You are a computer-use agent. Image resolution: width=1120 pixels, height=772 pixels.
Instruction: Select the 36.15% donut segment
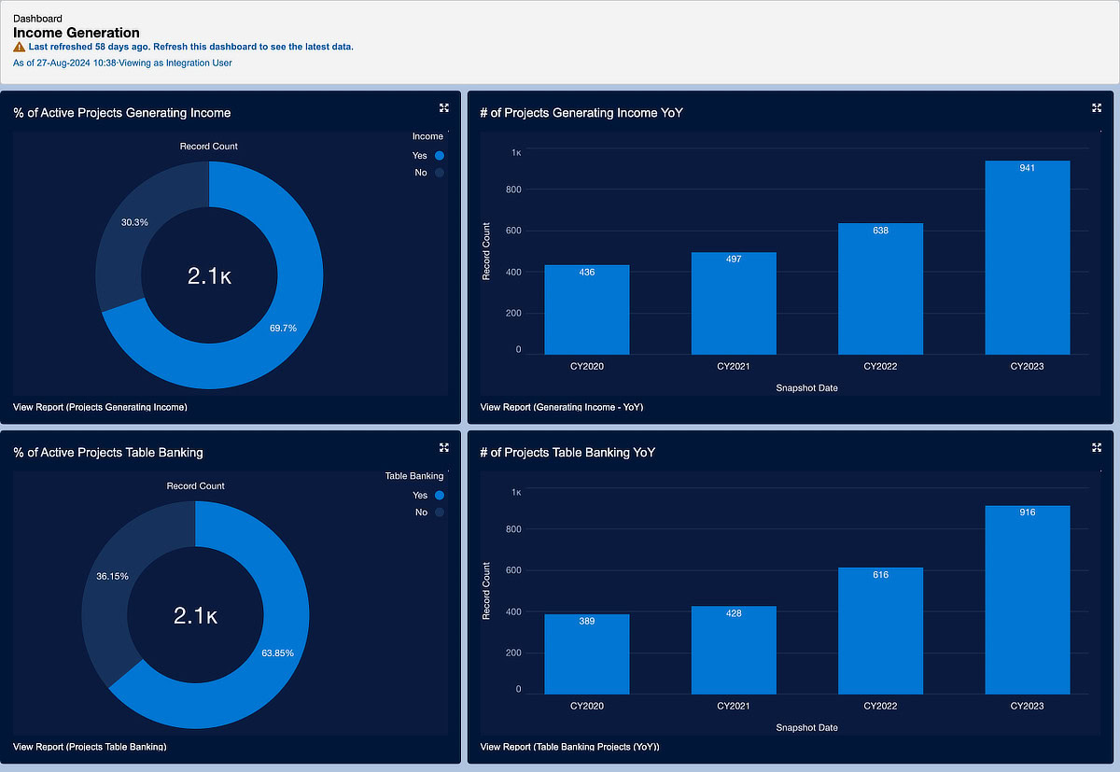pos(112,574)
